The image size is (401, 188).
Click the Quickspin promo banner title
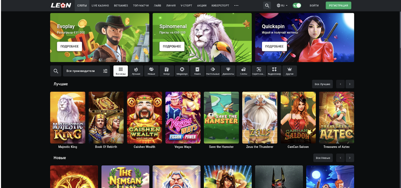pyautogui.click(x=273, y=26)
